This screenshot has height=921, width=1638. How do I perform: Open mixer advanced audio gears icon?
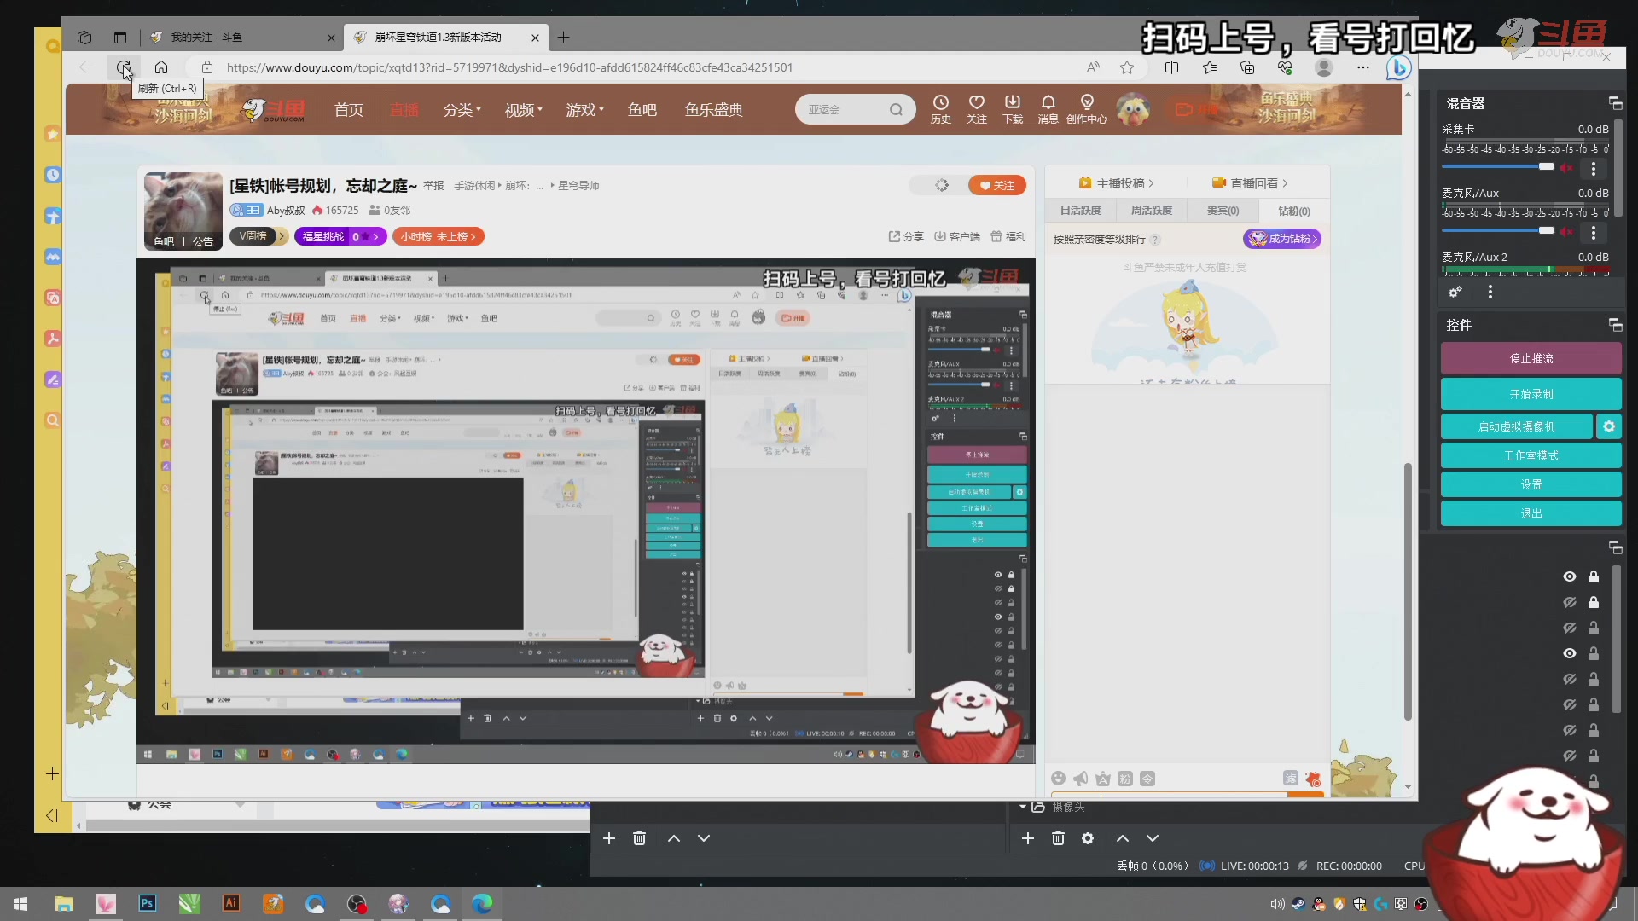click(x=1455, y=292)
